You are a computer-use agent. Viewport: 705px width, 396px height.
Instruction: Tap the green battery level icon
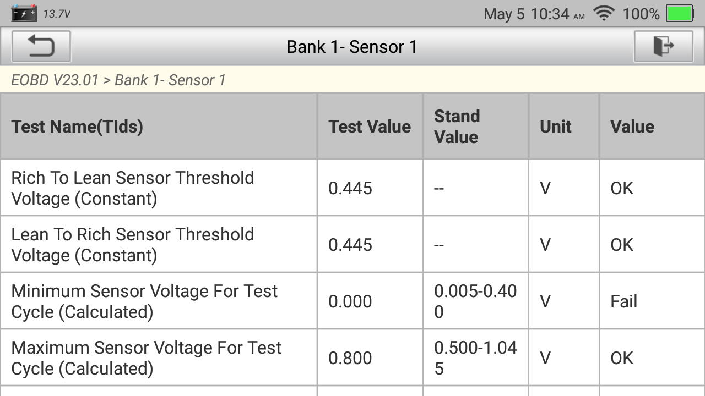click(x=680, y=14)
